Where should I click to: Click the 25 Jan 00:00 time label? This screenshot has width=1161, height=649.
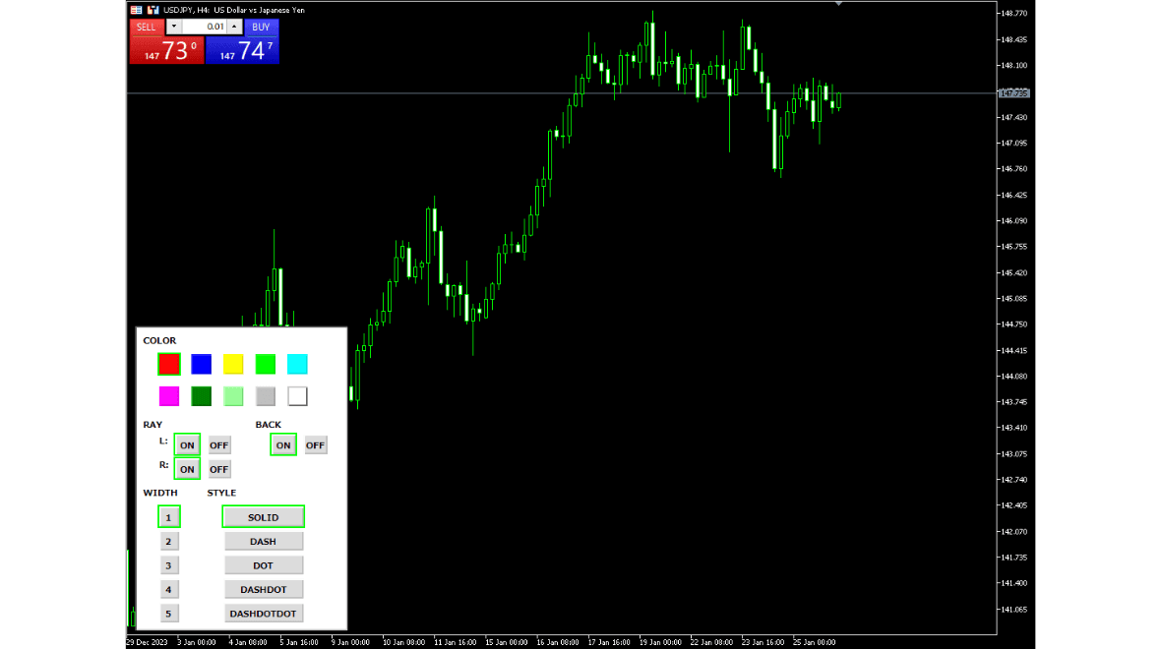coord(815,642)
